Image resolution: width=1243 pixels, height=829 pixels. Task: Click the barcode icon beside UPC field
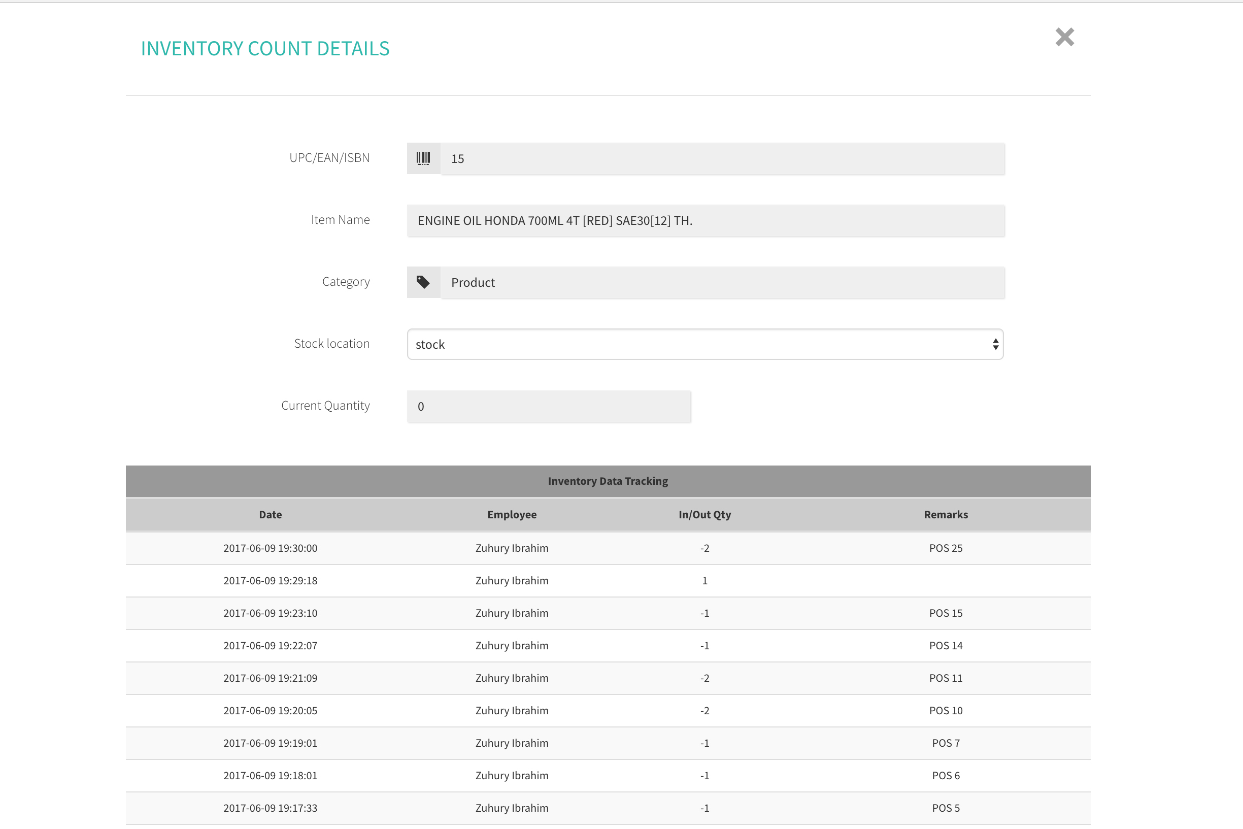point(423,158)
